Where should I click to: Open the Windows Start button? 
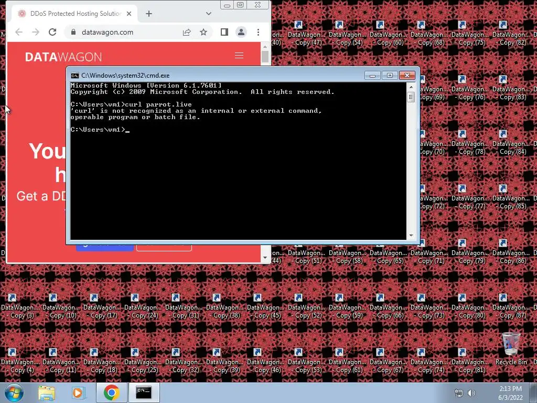tap(14, 393)
